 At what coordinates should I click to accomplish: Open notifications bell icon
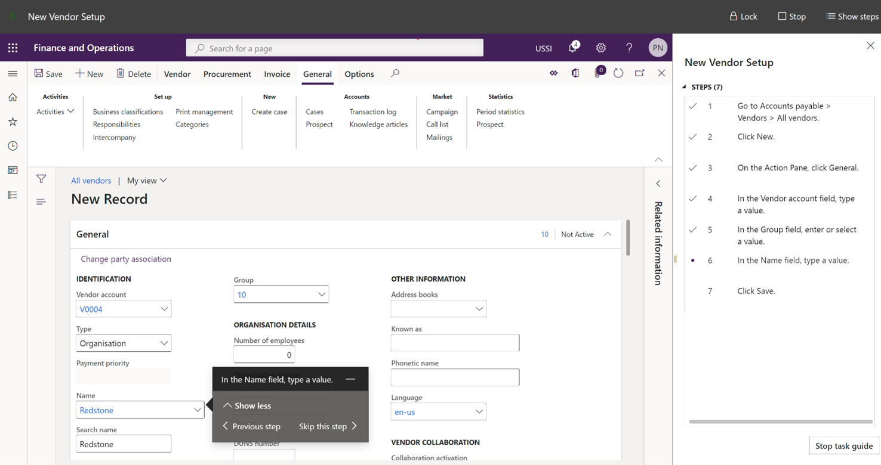coord(573,47)
